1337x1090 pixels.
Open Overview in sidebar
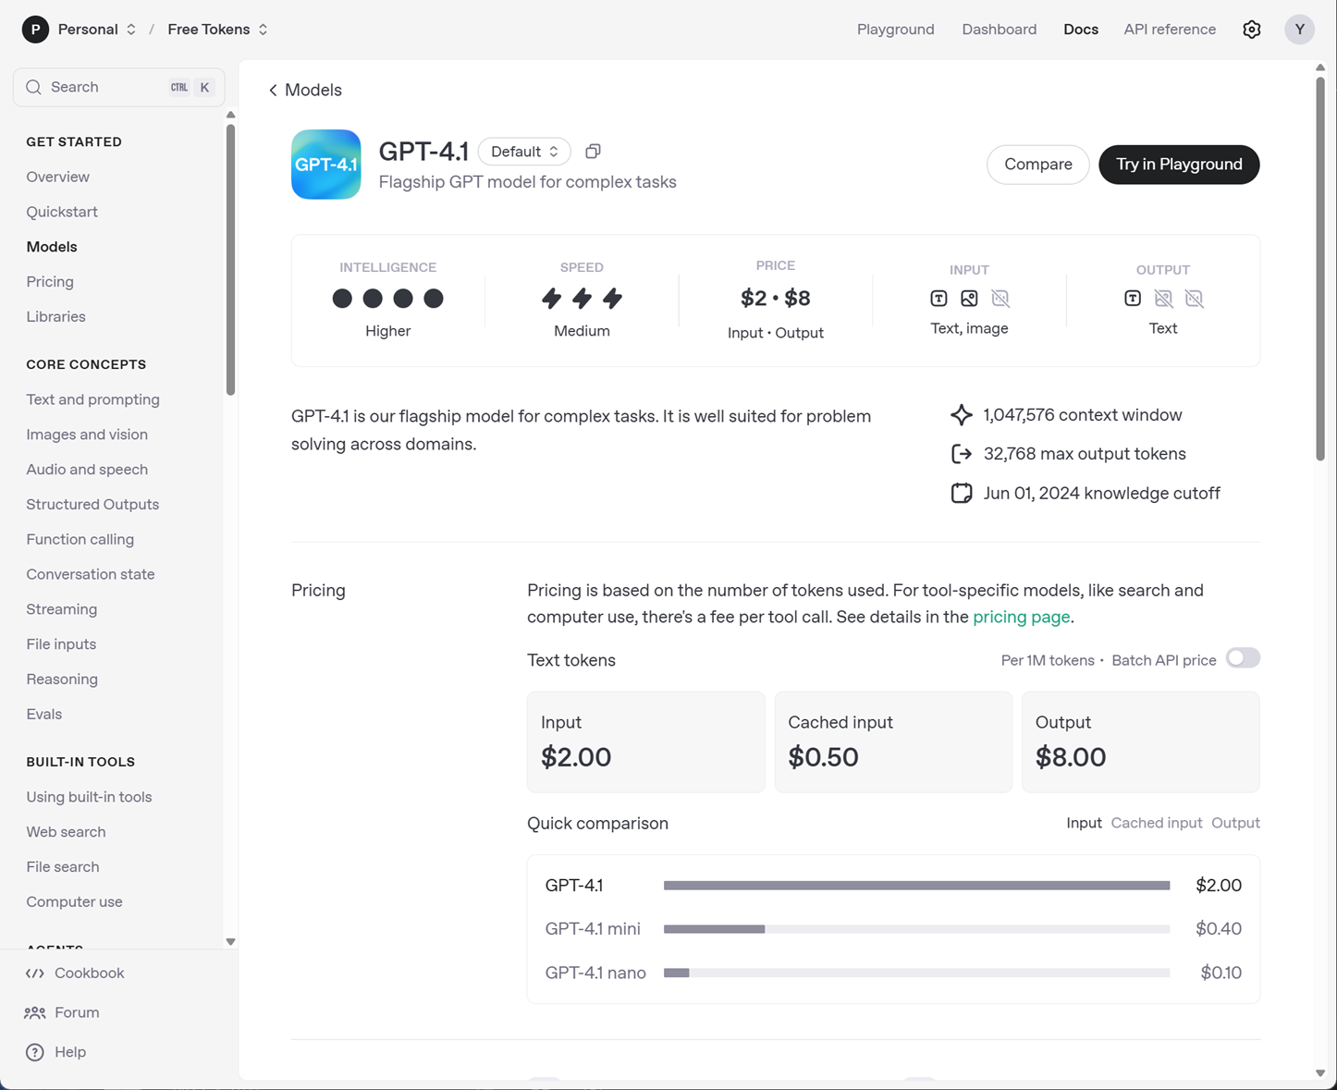(x=57, y=177)
